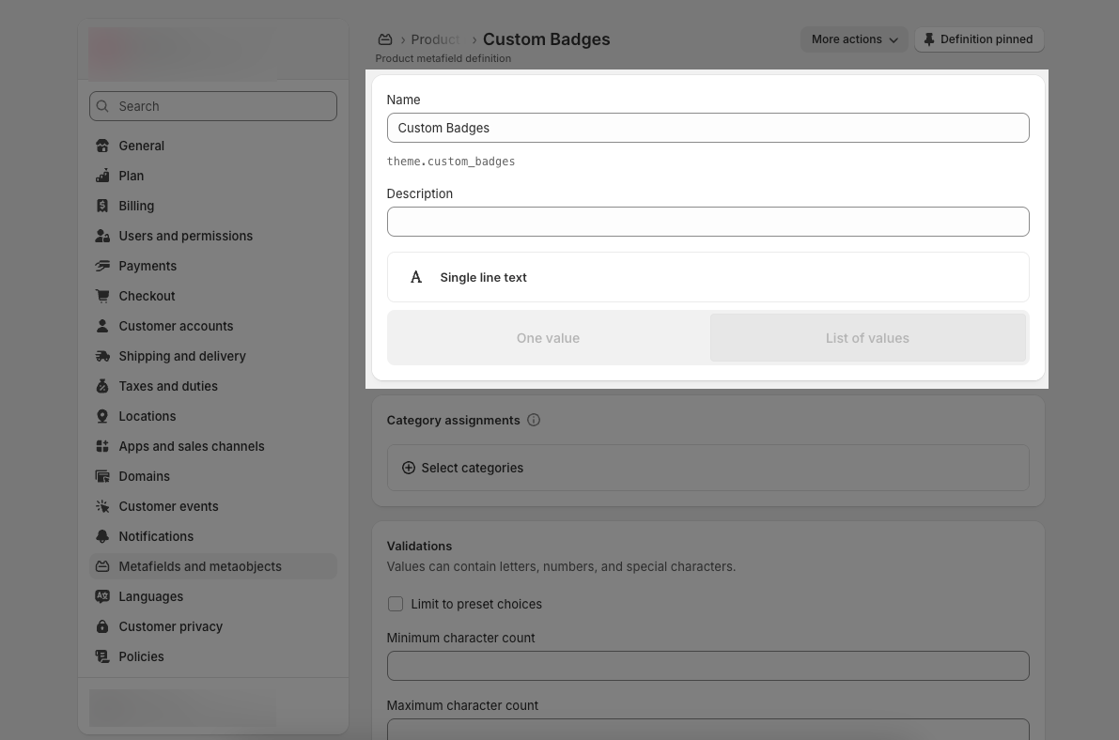Click the Description input field
1119x740 pixels.
tap(707, 222)
